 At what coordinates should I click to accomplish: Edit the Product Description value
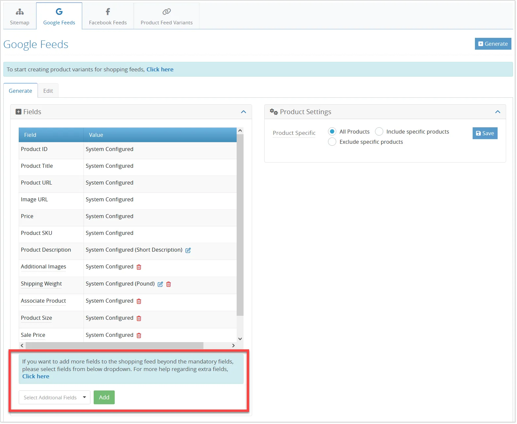tap(188, 250)
